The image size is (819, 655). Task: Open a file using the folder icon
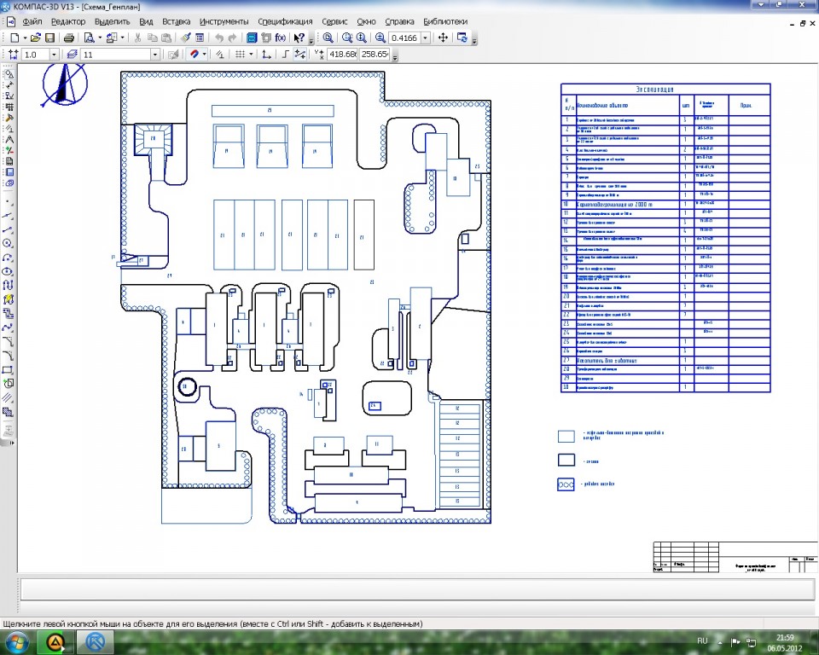coord(36,38)
